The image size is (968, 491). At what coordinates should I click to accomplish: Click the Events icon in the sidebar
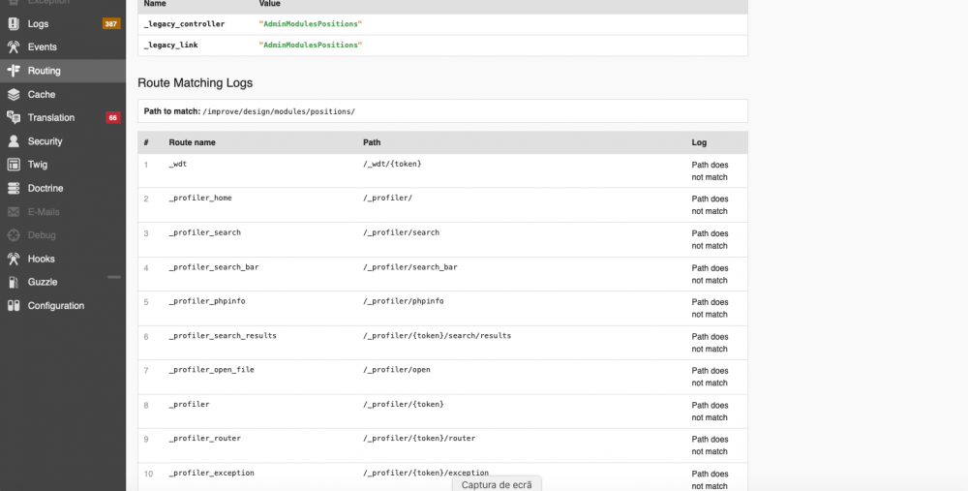(x=14, y=46)
